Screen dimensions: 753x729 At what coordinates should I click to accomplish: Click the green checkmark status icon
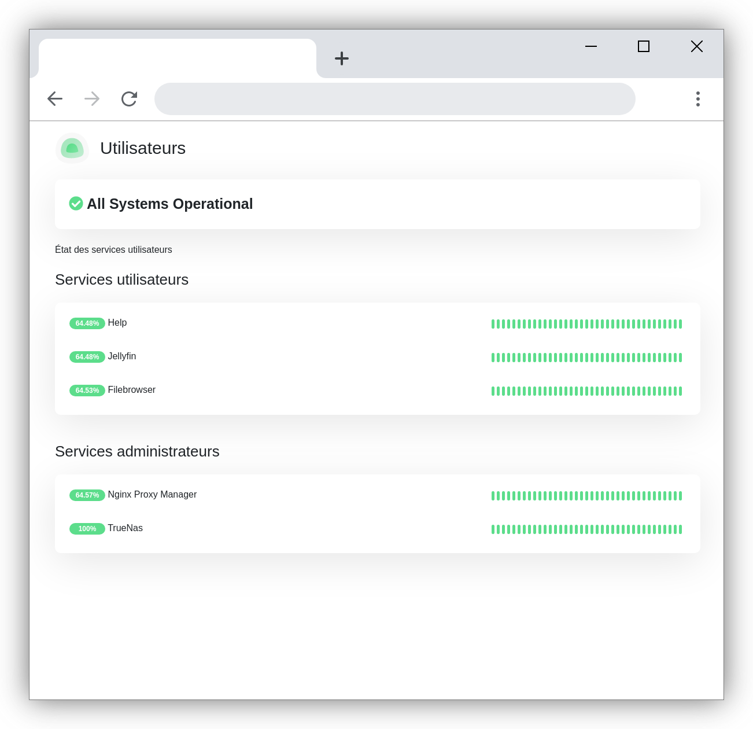76,204
